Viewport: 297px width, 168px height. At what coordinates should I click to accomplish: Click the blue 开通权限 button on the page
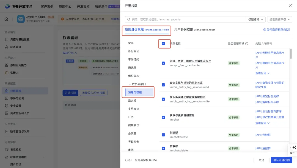pos(70,93)
